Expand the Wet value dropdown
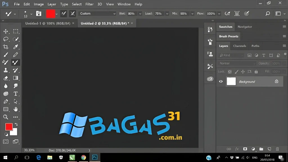 click(140, 14)
